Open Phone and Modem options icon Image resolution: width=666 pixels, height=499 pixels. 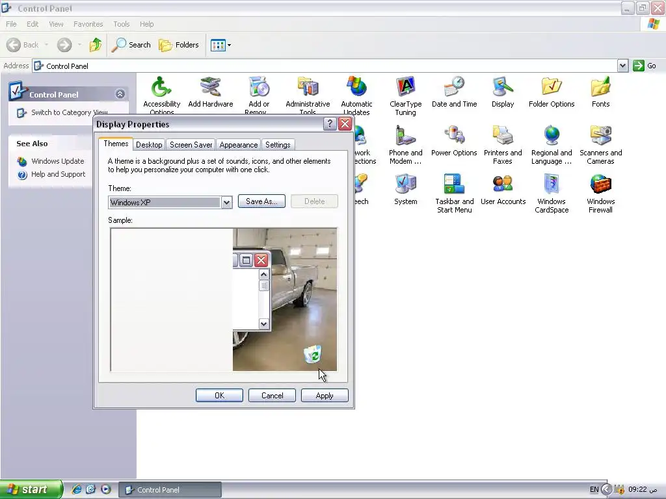[x=406, y=136]
